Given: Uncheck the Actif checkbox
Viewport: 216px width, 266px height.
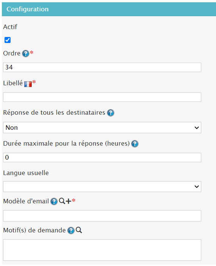Looking at the screenshot, I should pos(8,40).
